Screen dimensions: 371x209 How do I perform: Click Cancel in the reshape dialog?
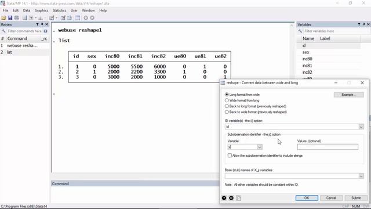click(331, 198)
